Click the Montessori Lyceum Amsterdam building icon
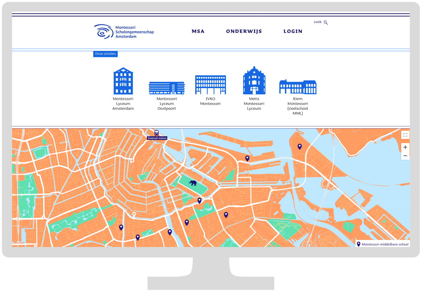The width and height of the screenshot is (422, 293). pyautogui.click(x=123, y=81)
